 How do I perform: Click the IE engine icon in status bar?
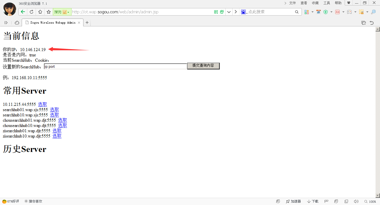click(336, 201)
